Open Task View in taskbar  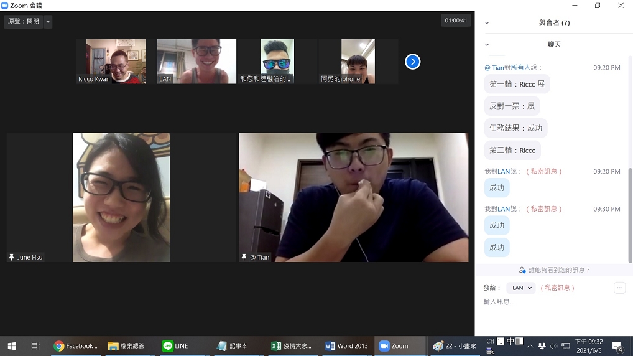[35, 346]
